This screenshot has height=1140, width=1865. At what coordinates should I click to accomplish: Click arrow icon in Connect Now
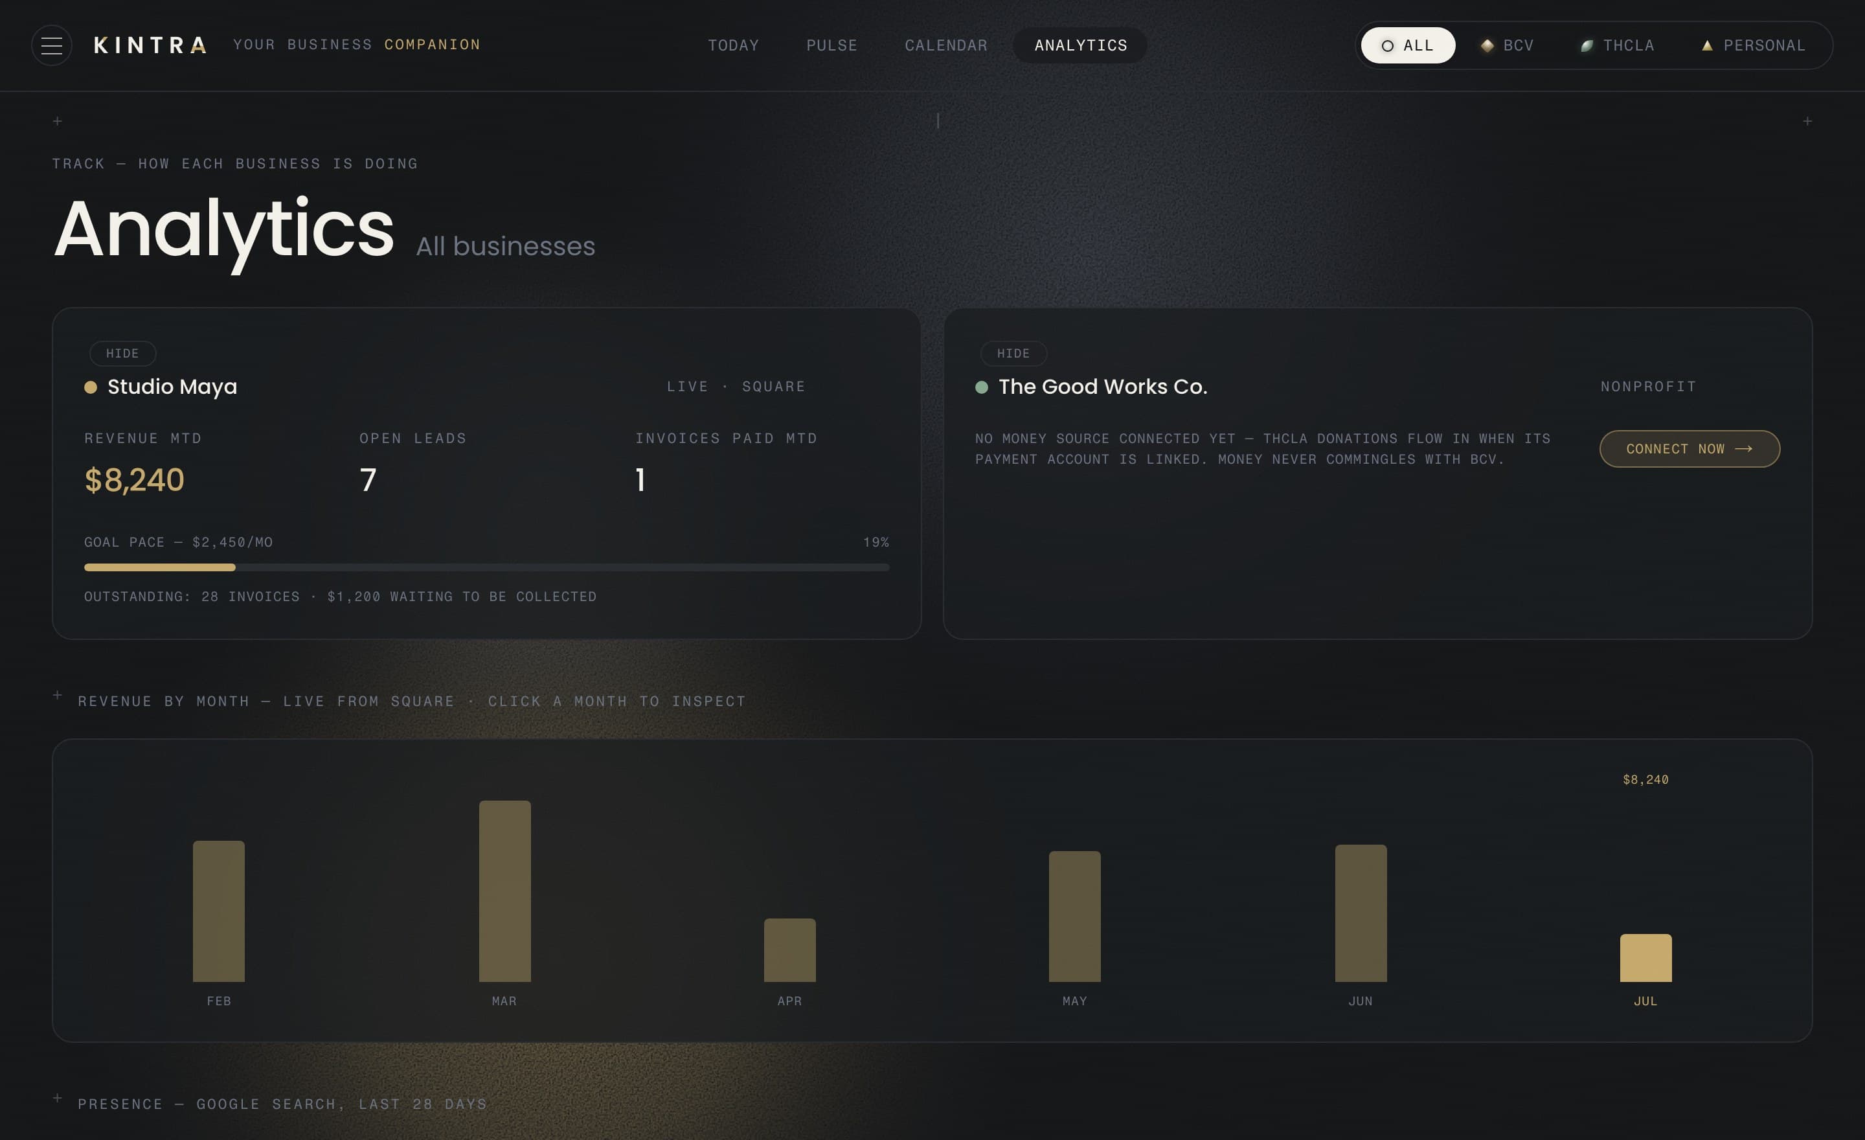[x=1744, y=449]
